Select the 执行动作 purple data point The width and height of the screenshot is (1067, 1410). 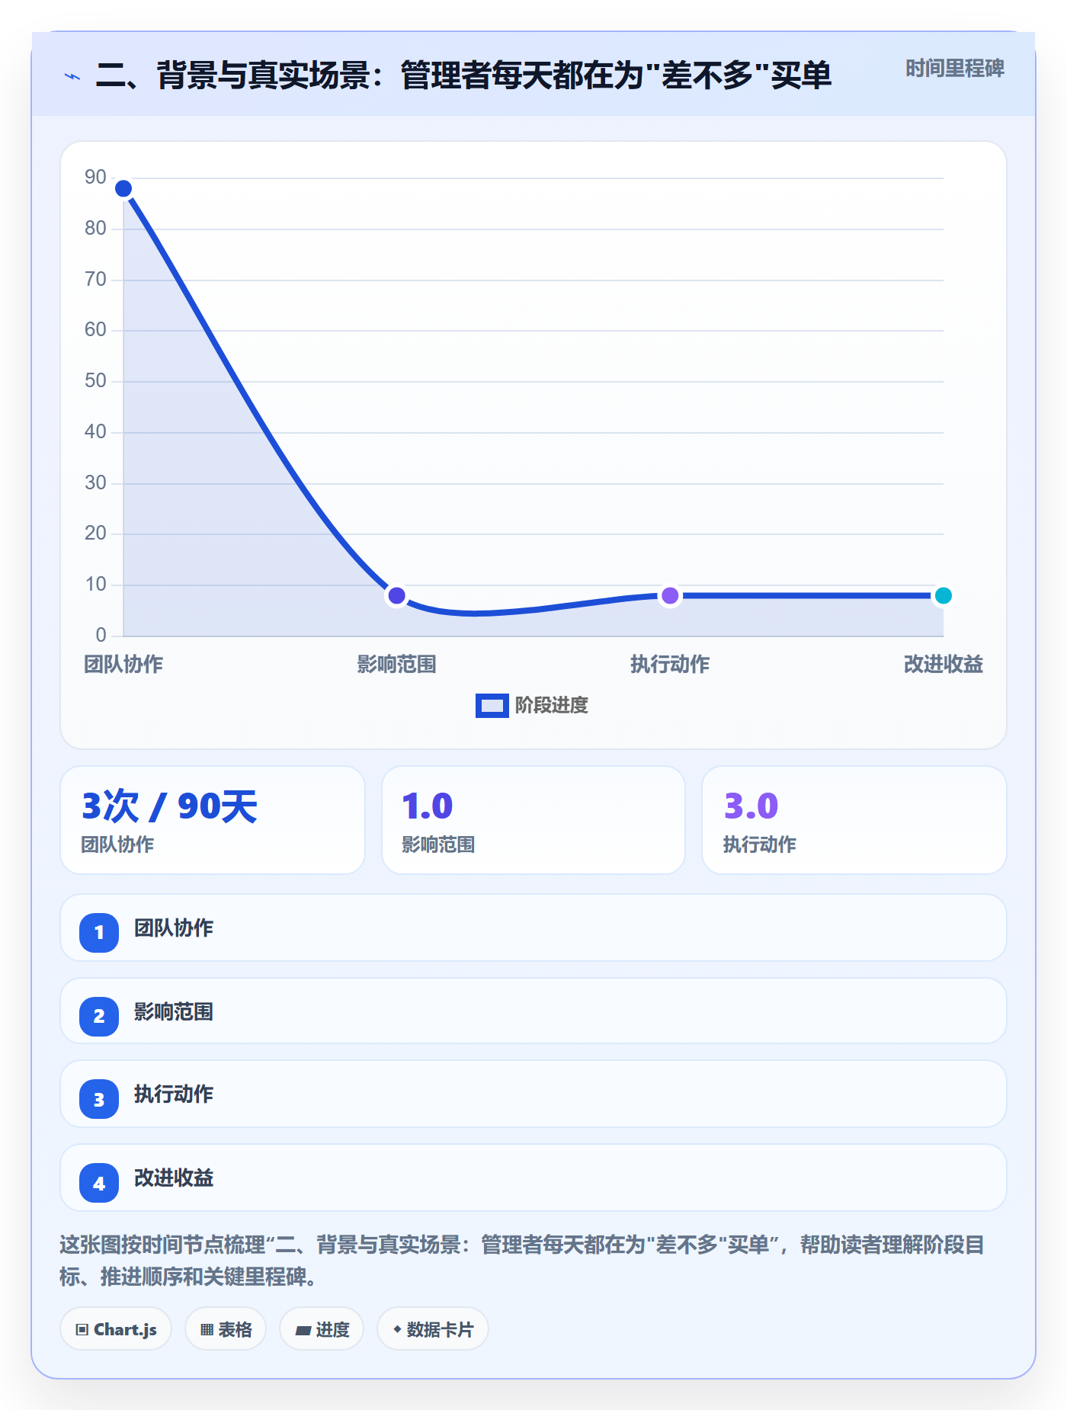(x=670, y=595)
